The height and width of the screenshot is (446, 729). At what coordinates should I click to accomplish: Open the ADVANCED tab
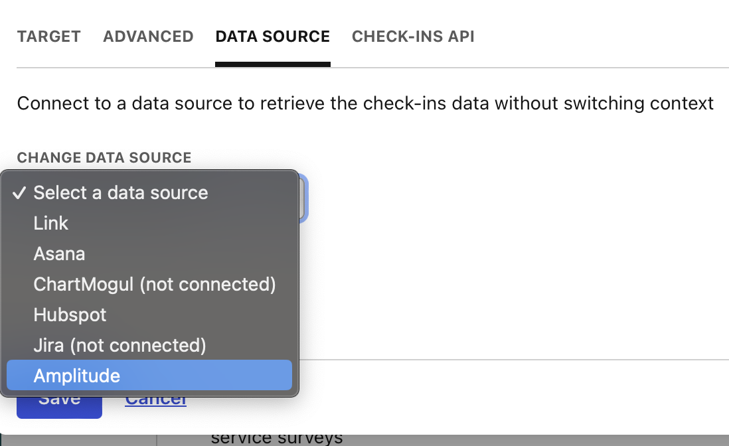click(148, 37)
